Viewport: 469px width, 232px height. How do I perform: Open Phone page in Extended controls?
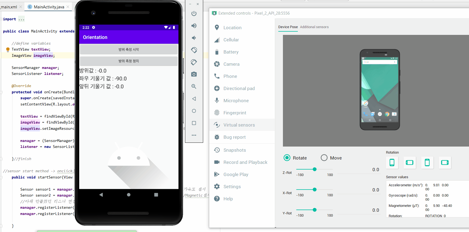pos(242,76)
